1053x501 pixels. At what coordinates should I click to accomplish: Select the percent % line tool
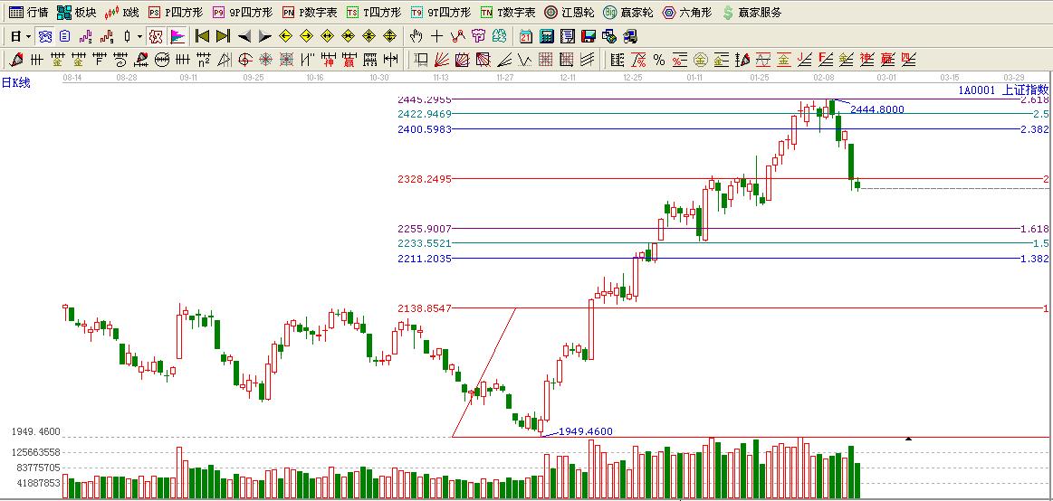point(659,61)
